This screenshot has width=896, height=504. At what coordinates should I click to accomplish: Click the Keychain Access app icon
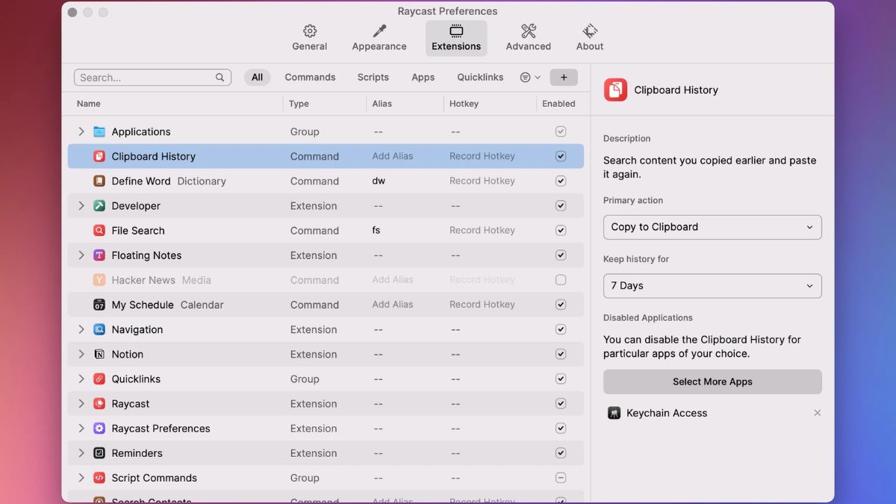pyautogui.click(x=614, y=413)
